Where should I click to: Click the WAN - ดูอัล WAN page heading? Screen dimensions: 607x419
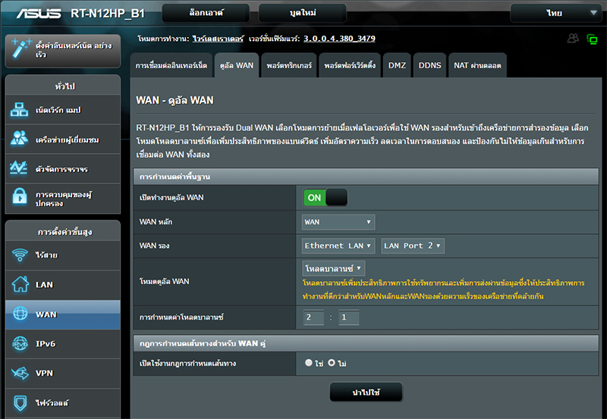(175, 101)
